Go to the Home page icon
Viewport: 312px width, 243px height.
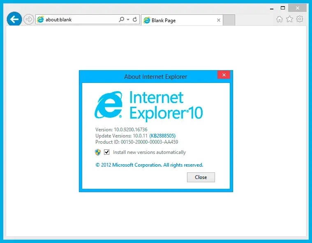(x=280, y=19)
